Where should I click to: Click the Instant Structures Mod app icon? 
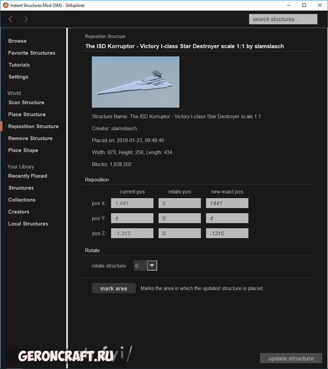tap(6, 5)
